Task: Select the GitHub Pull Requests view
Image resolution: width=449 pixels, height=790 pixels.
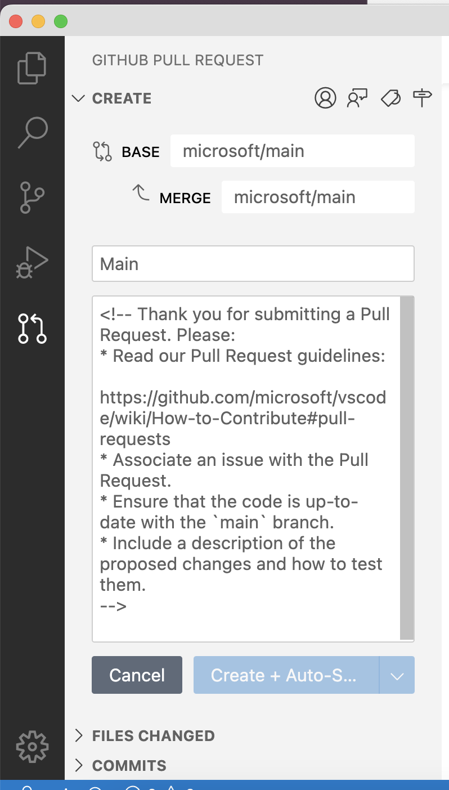Action: 32,327
